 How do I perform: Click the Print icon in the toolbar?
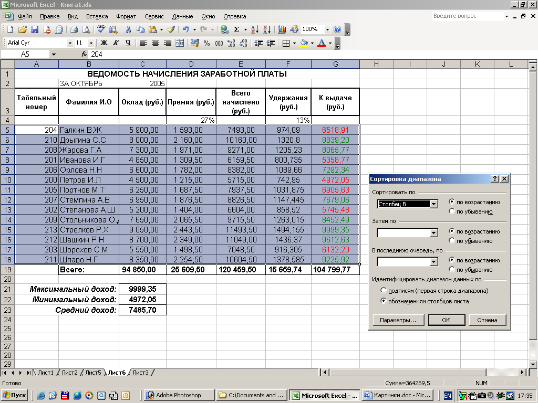[x=74, y=29]
